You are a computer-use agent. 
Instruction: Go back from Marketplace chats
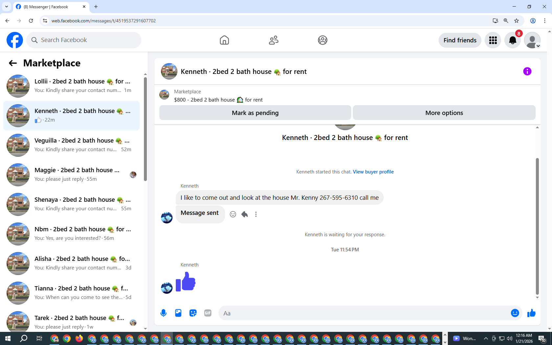(x=13, y=63)
